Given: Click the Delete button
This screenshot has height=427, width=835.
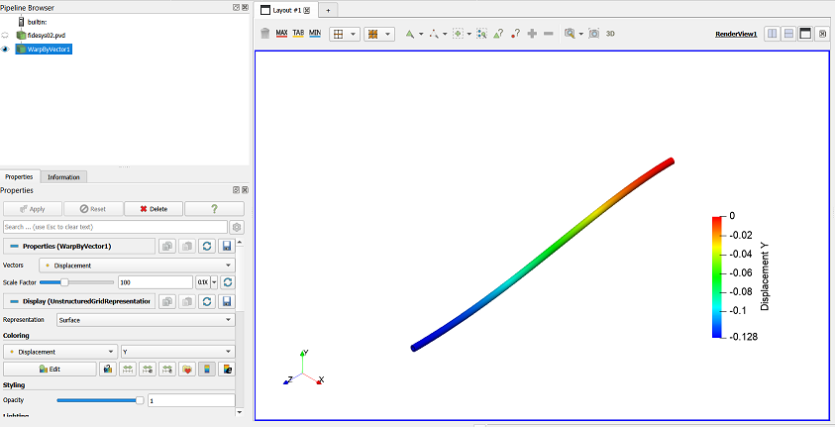Looking at the screenshot, I should [154, 209].
